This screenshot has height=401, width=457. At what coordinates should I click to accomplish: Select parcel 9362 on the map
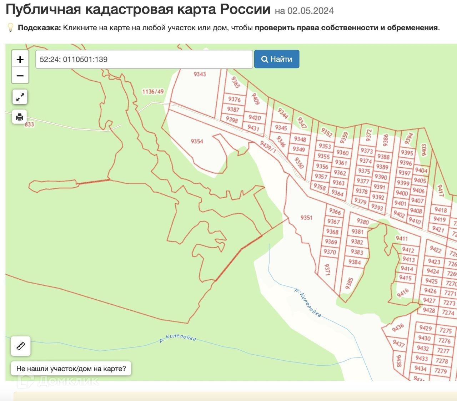(340, 173)
